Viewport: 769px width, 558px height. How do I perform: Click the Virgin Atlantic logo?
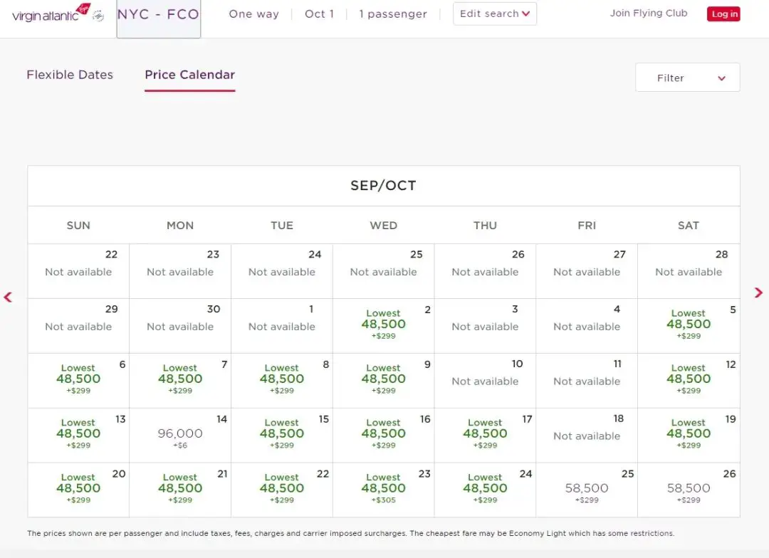pyautogui.click(x=51, y=14)
